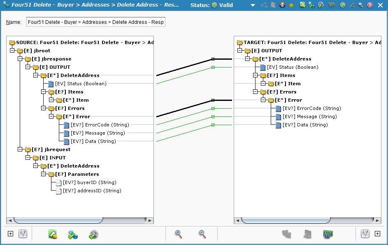
Task: Click the deploy globe icon in title bar
Action: coord(282,5)
